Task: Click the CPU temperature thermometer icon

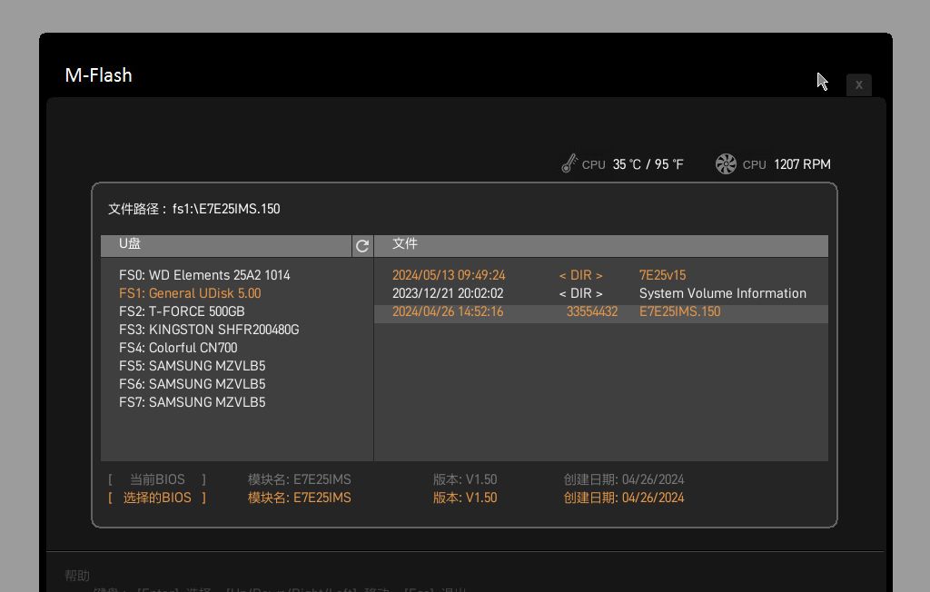Action: click(x=569, y=163)
